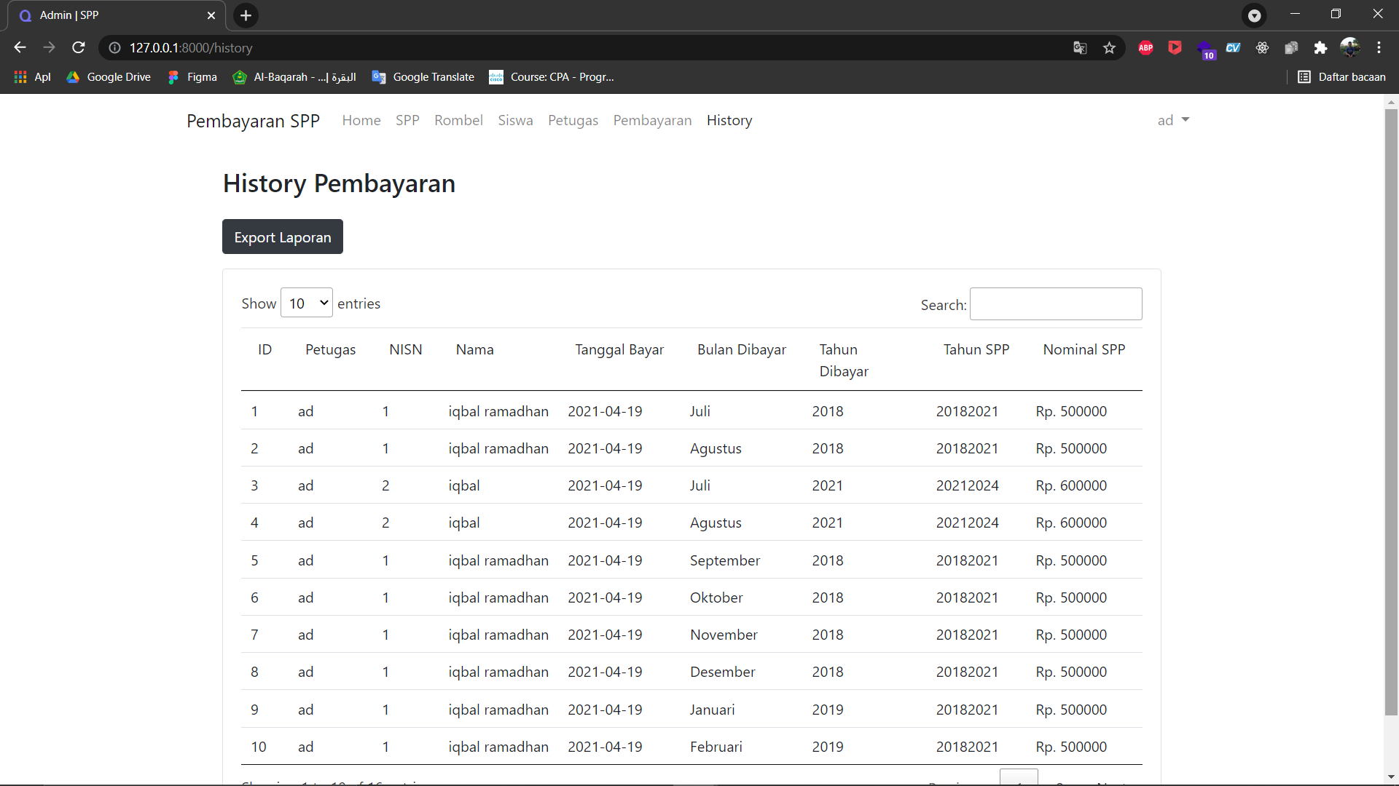
Task: Select the 'Oktober' month cell
Action: coord(716,598)
